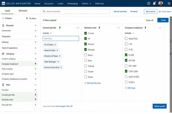The width and height of the screenshot is (172, 114).
Task: Check the 501-1,000 headcount checkbox
Action: 126,66
